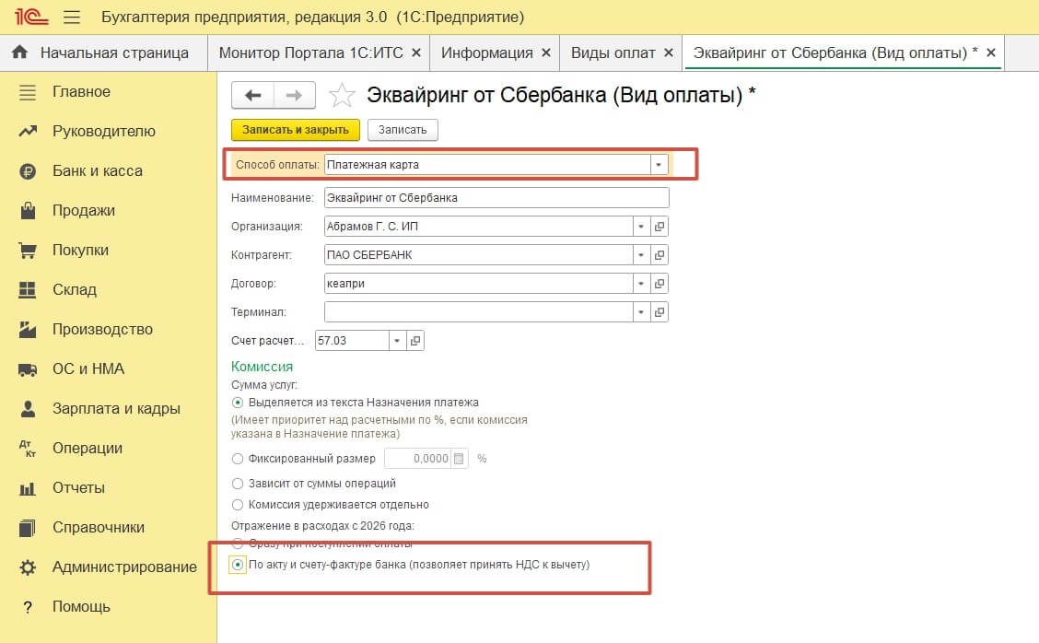1039x643 pixels.
Task: Click the Организация field Абрамов Г. С. ИП
Action: pyautogui.click(x=478, y=227)
